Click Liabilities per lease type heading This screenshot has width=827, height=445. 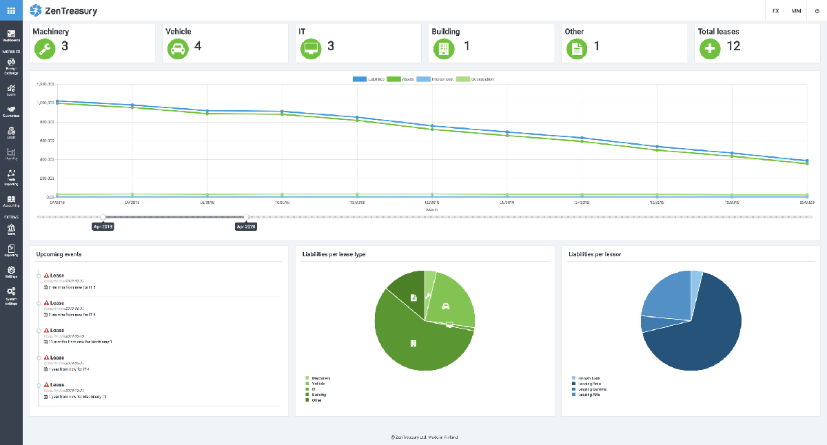[x=334, y=254]
